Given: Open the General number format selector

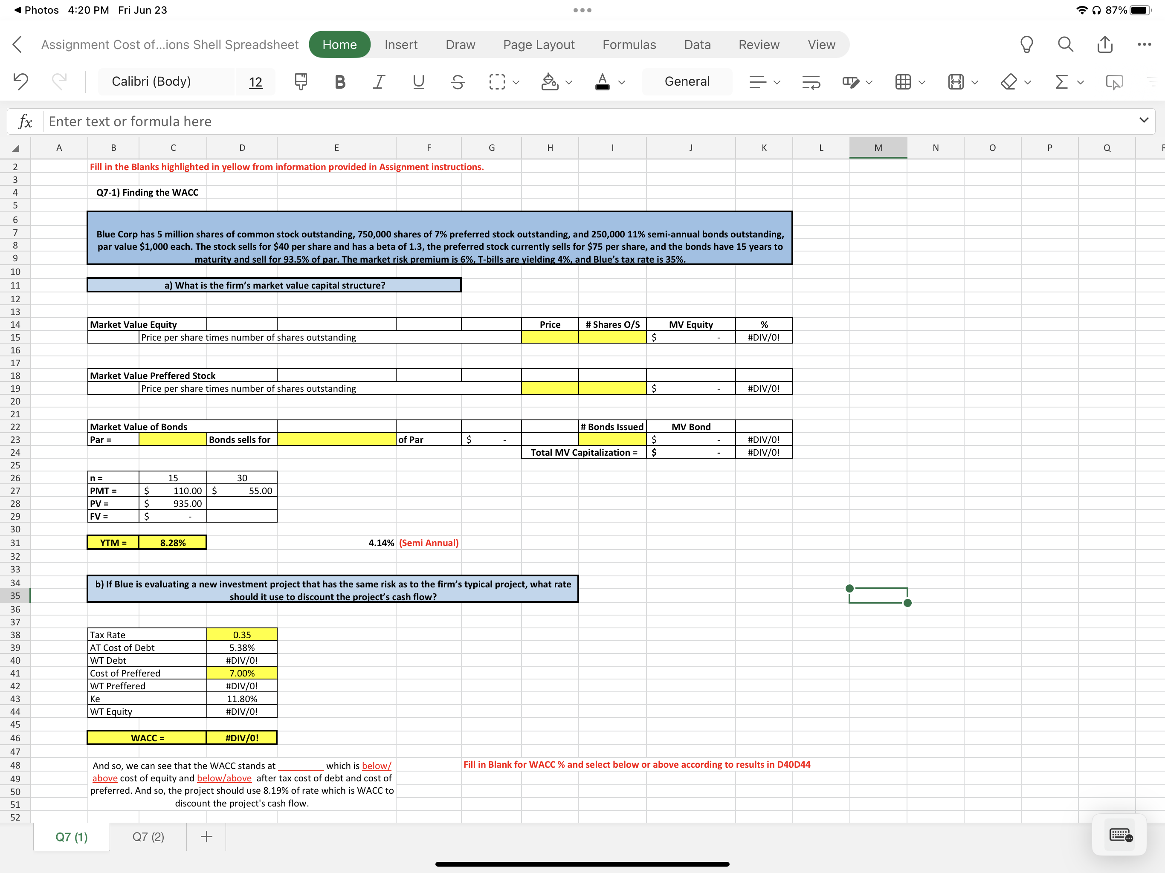Looking at the screenshot, I should [x=687, y=81].
